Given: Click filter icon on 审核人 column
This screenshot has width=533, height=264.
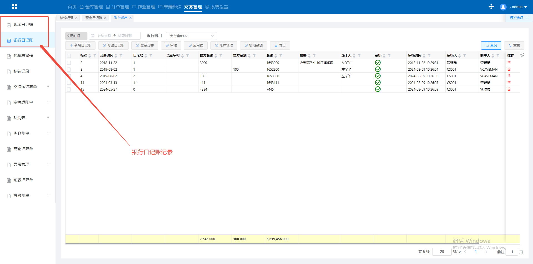Looking at the screenshot, I should 465,56.
